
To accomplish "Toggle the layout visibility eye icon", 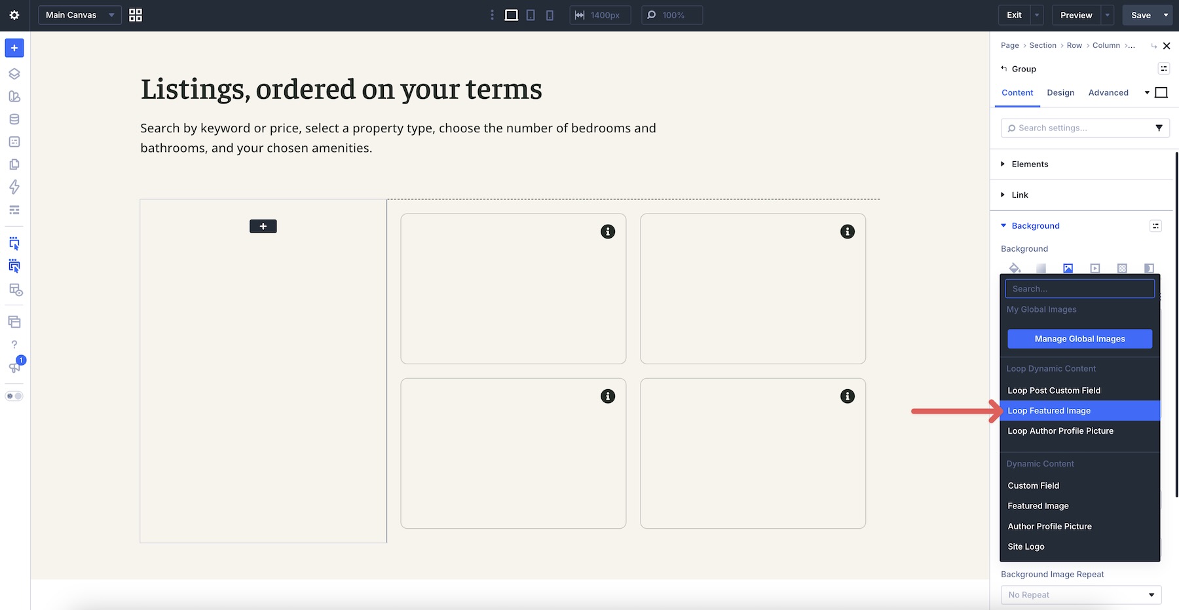I will (16, 290).
